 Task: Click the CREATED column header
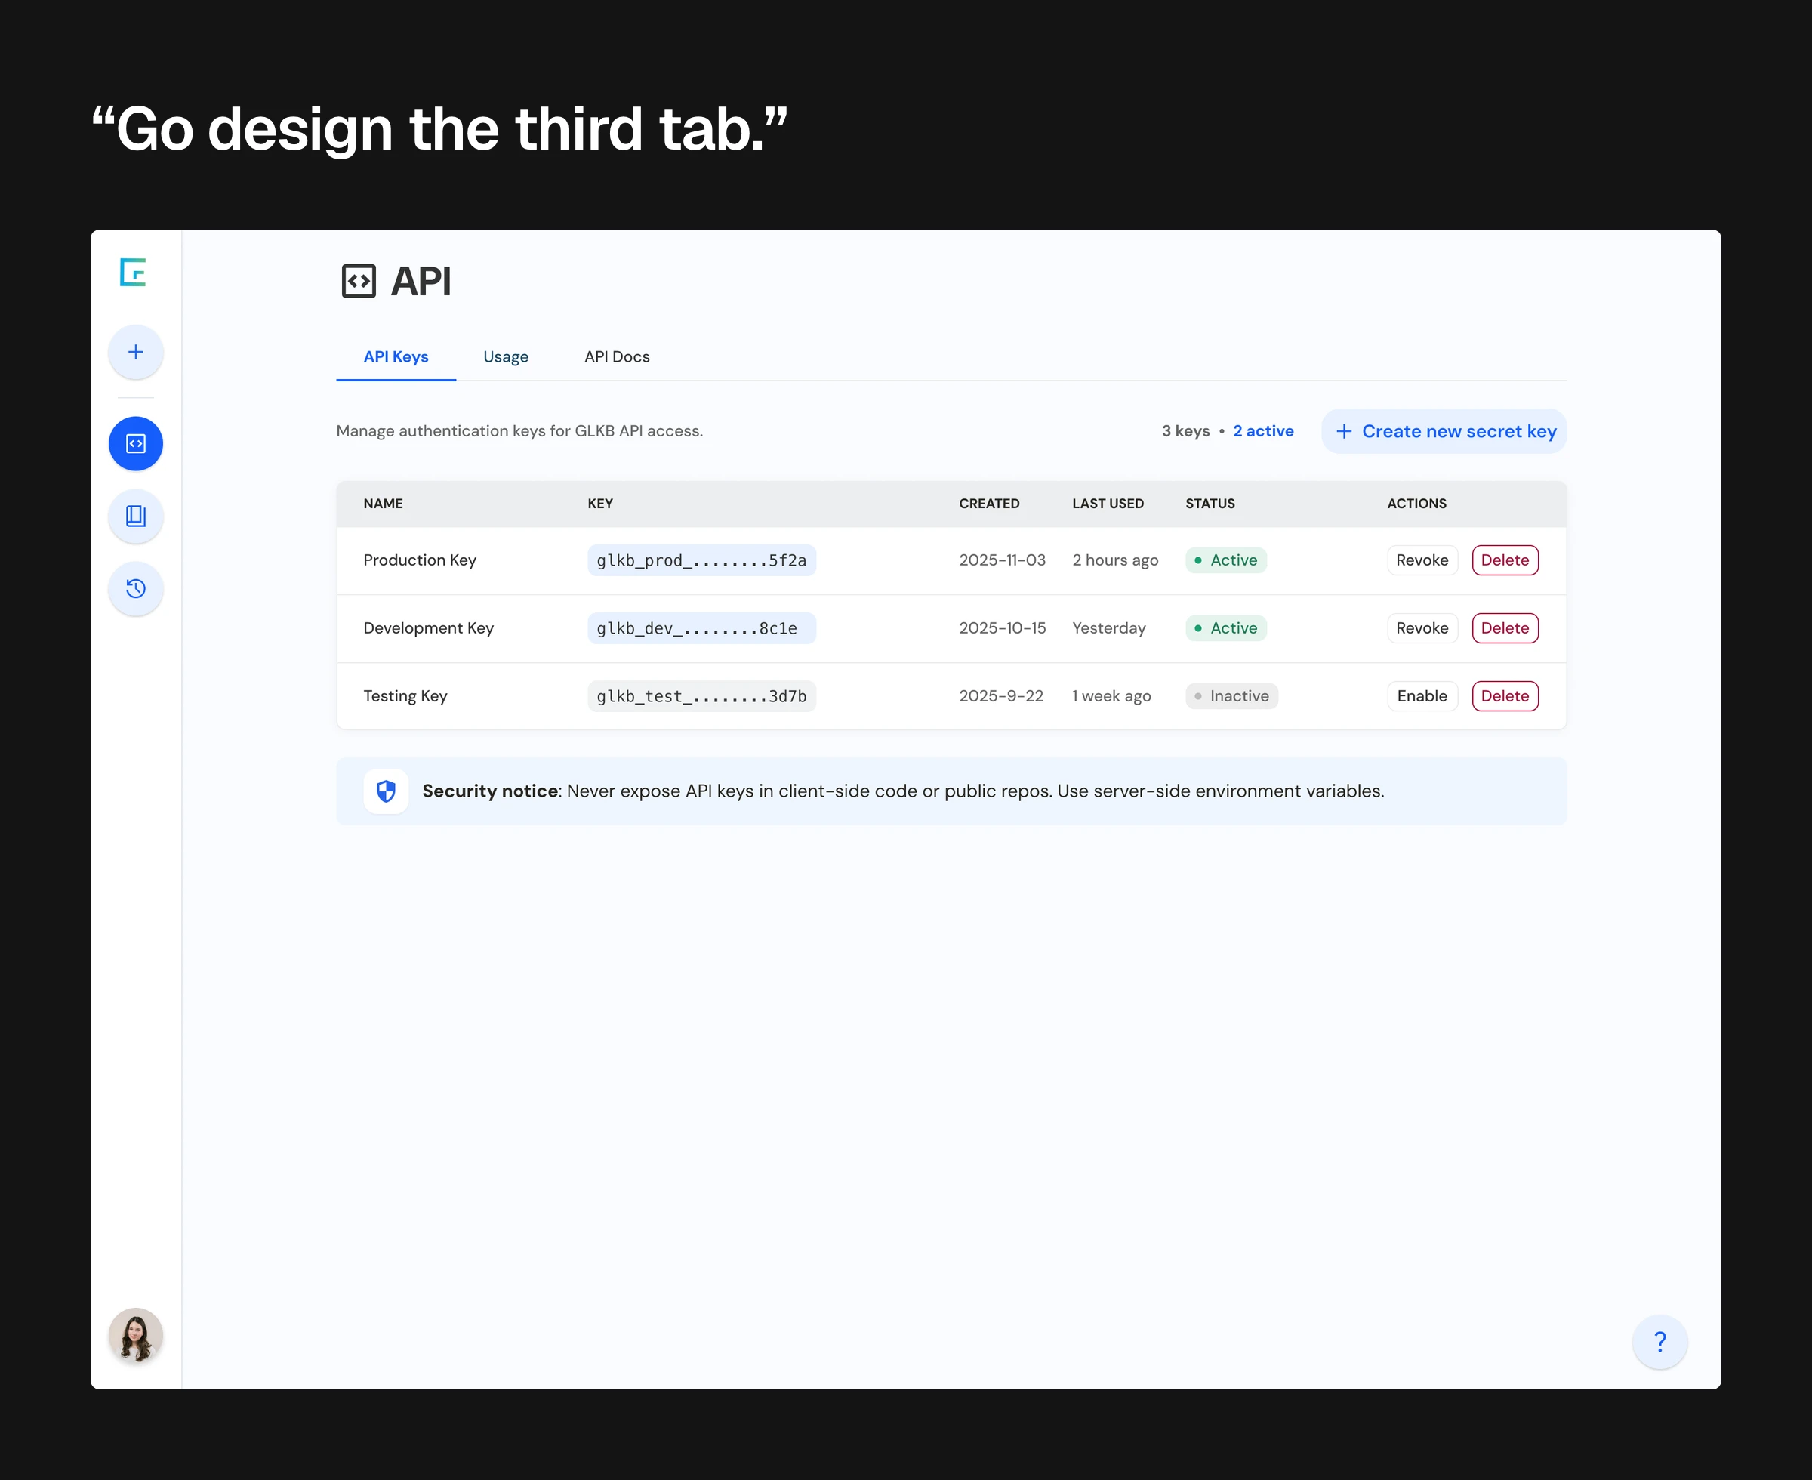point(989,504)
